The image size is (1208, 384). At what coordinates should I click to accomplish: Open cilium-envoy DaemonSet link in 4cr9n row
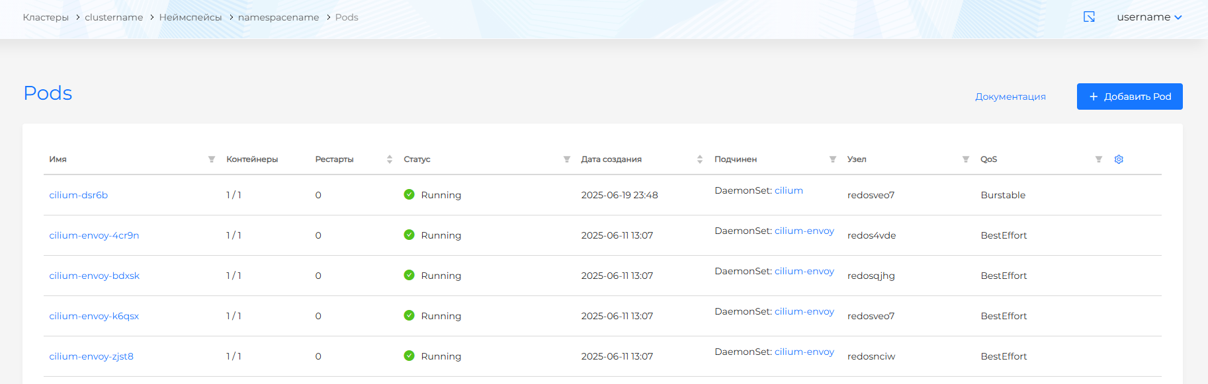pos(804,231)
